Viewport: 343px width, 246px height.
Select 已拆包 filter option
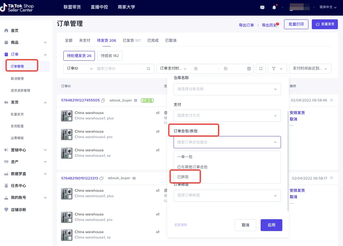tap(185, 176)
